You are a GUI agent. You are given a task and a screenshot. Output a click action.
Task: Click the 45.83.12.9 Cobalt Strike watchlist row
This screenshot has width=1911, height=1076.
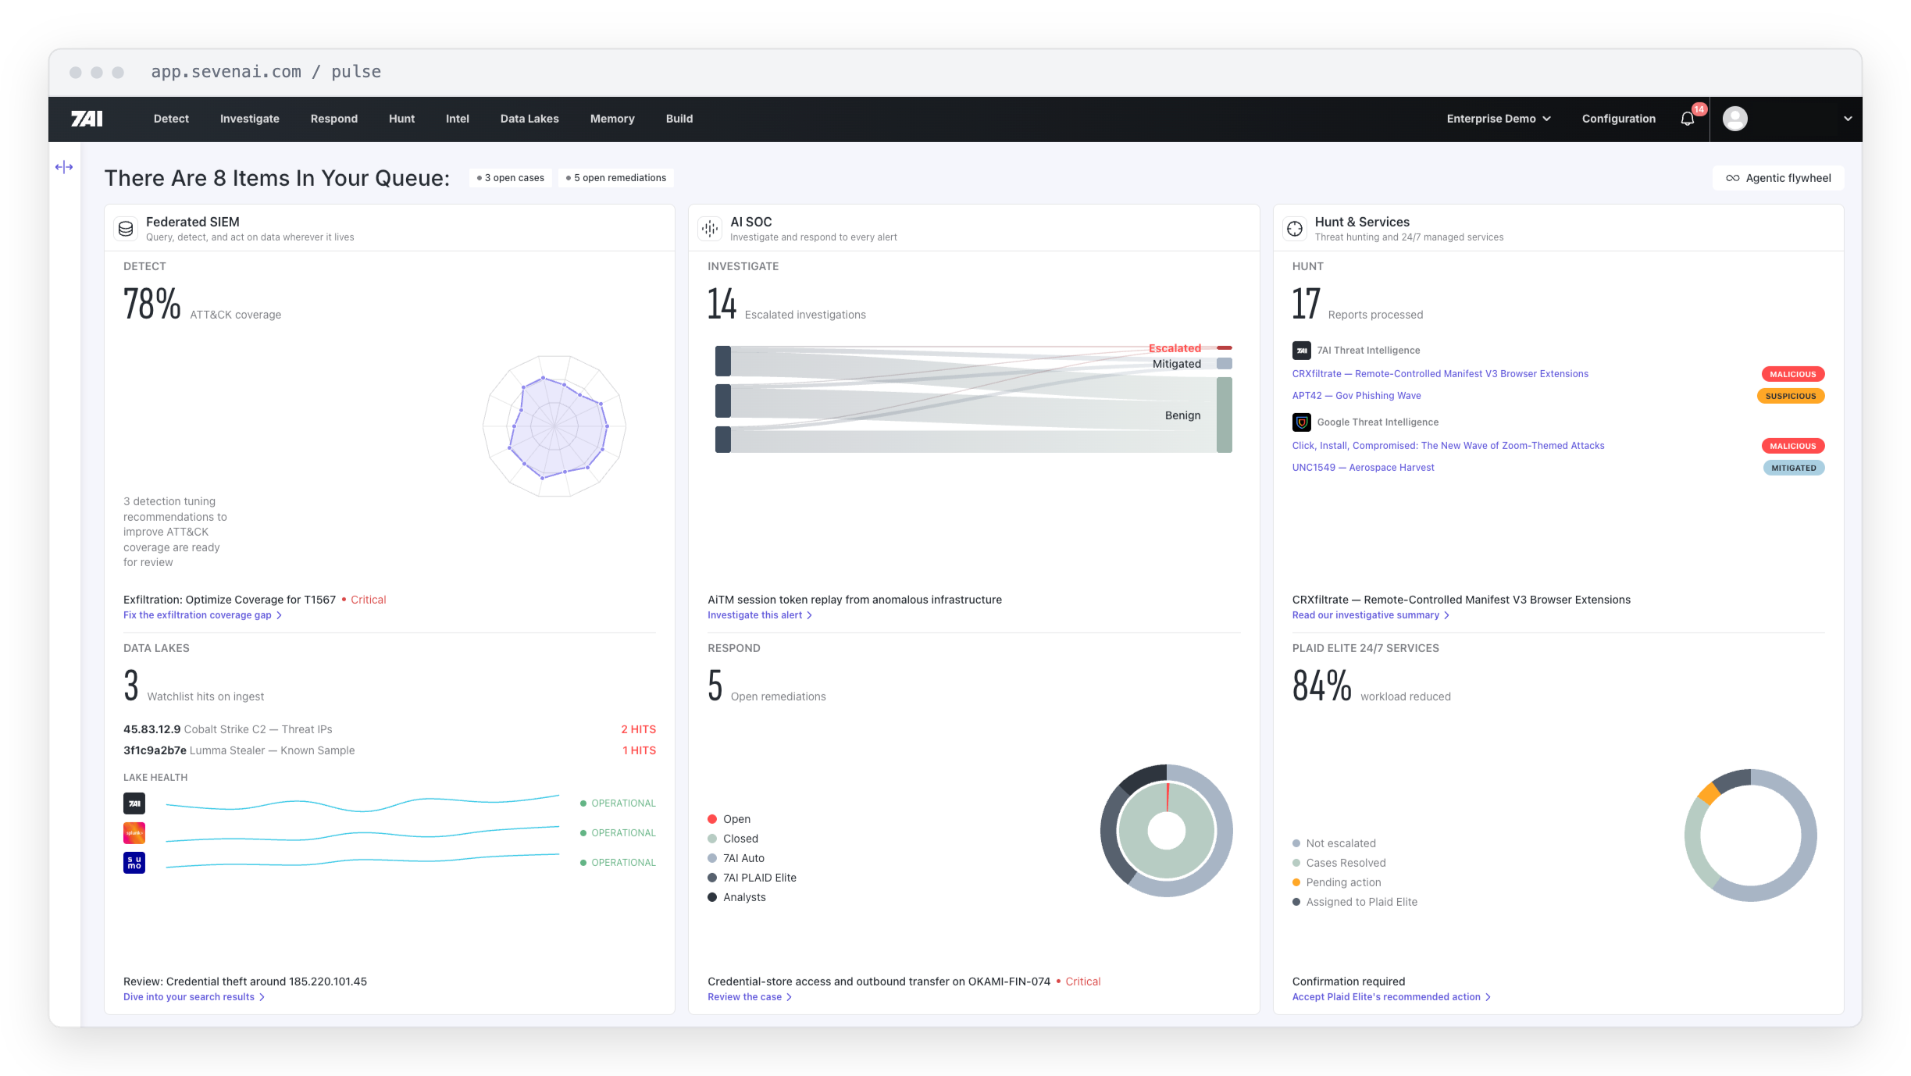tap(390, 729)
